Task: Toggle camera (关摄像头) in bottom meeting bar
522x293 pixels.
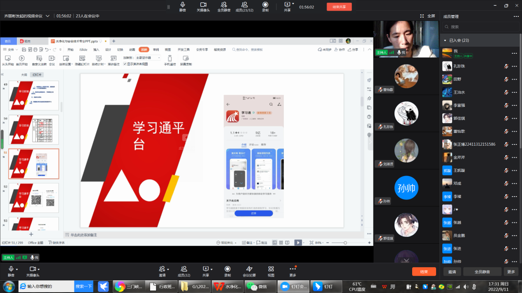Action: coord(32,271)
